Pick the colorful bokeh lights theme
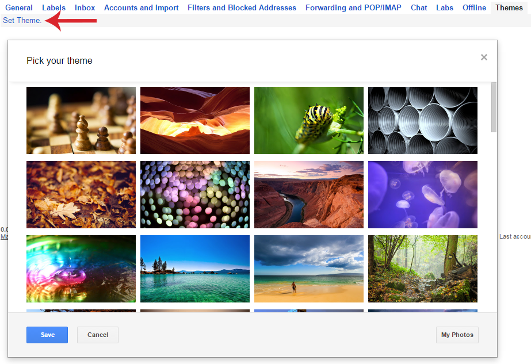531x364 pixels. point(194,194)
